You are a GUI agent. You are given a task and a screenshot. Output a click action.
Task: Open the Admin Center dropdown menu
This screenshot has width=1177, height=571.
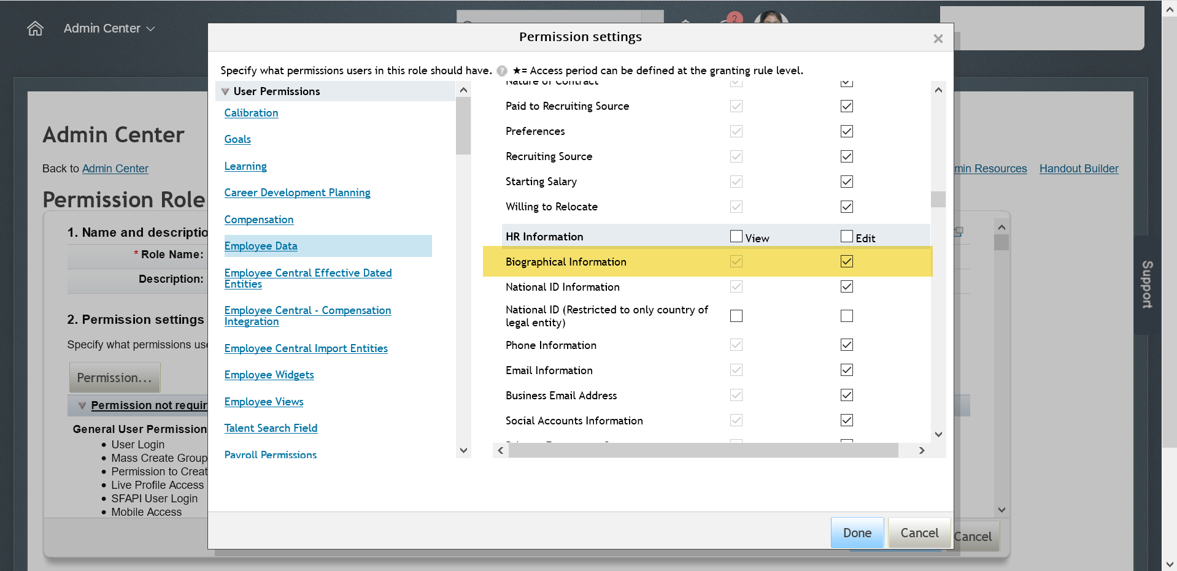tap(109, 28)
